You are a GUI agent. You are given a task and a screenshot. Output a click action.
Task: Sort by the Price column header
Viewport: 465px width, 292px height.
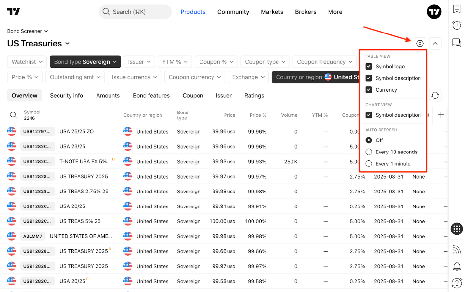pos(229,115)
